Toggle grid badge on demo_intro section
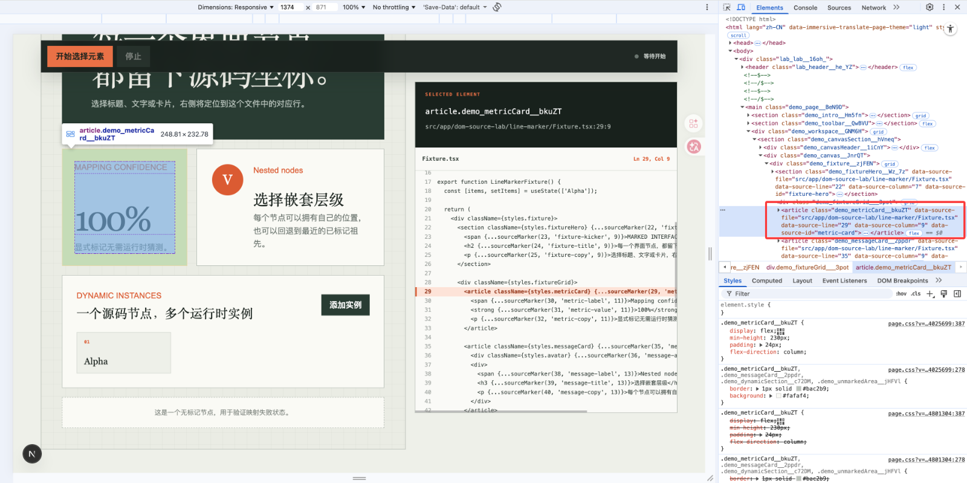967x483 pixels. click(x=920, y=115)
